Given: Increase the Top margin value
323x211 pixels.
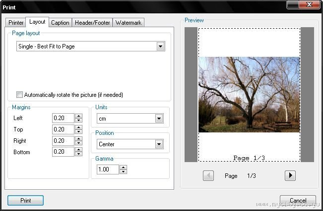Looking at the screenshot, I should [x=79, y=127].
